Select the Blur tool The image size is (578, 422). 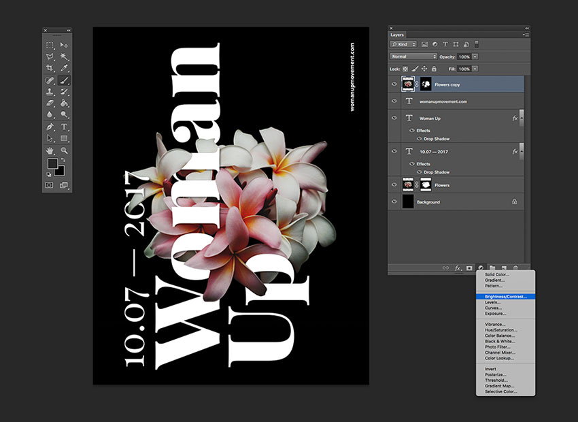(x=50, y=114)
